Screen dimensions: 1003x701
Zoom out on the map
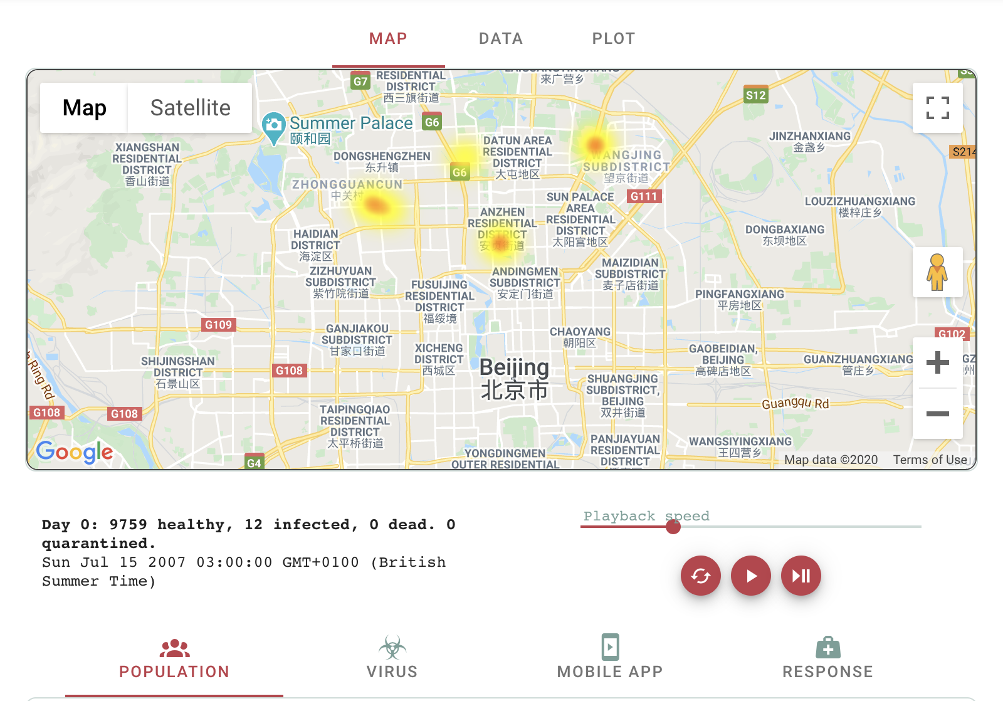point(938,414)
